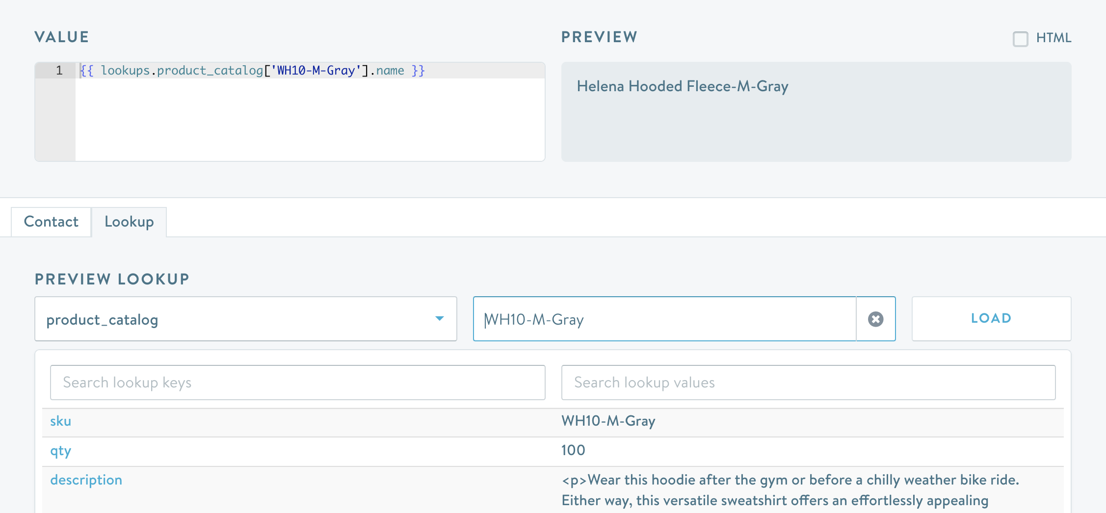Click the LOAD button

(991, 319)
